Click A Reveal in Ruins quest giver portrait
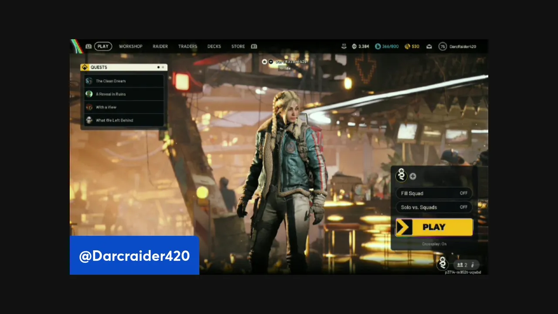 pyautogui.click(x=89, y=94)
